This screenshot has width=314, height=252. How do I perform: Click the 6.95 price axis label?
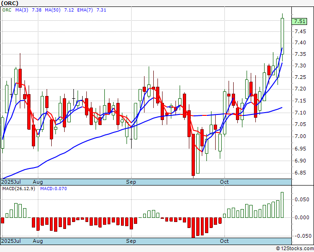pos(301,149)
